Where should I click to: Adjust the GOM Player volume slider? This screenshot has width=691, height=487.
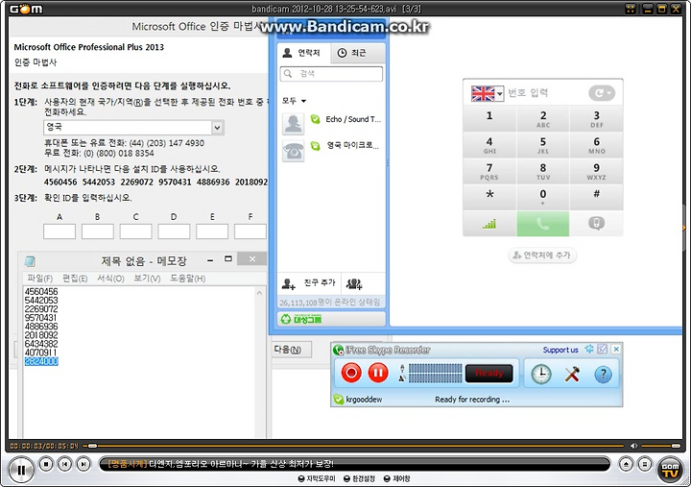[x=661, y=446]
